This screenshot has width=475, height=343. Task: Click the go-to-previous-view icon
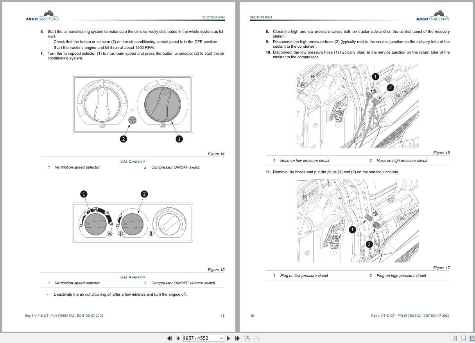point(247,338)
